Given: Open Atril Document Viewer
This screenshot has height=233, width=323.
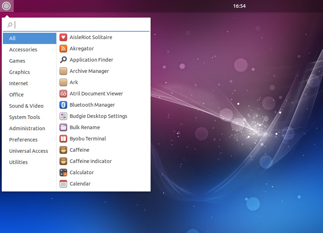Looking at the screenshot, I should pos(96,94).
